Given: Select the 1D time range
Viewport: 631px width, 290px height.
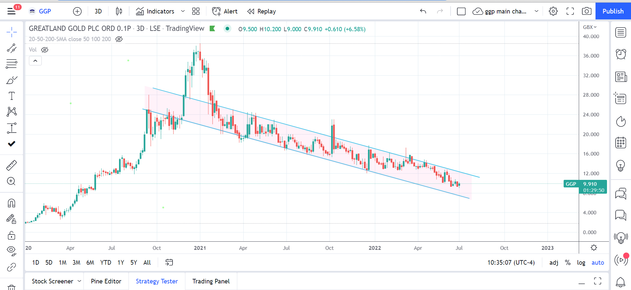Looking at the screenshot, I should point(35,262).
